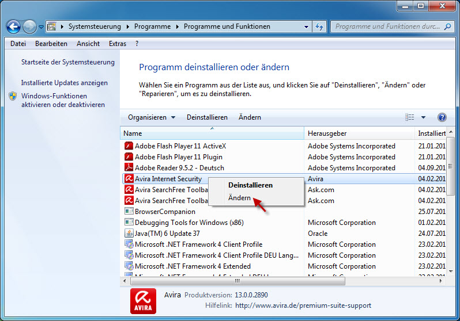The height and width of the screenshot is (321, 460).
Task: Open the Ansicht menu
Action: [88, 44]
